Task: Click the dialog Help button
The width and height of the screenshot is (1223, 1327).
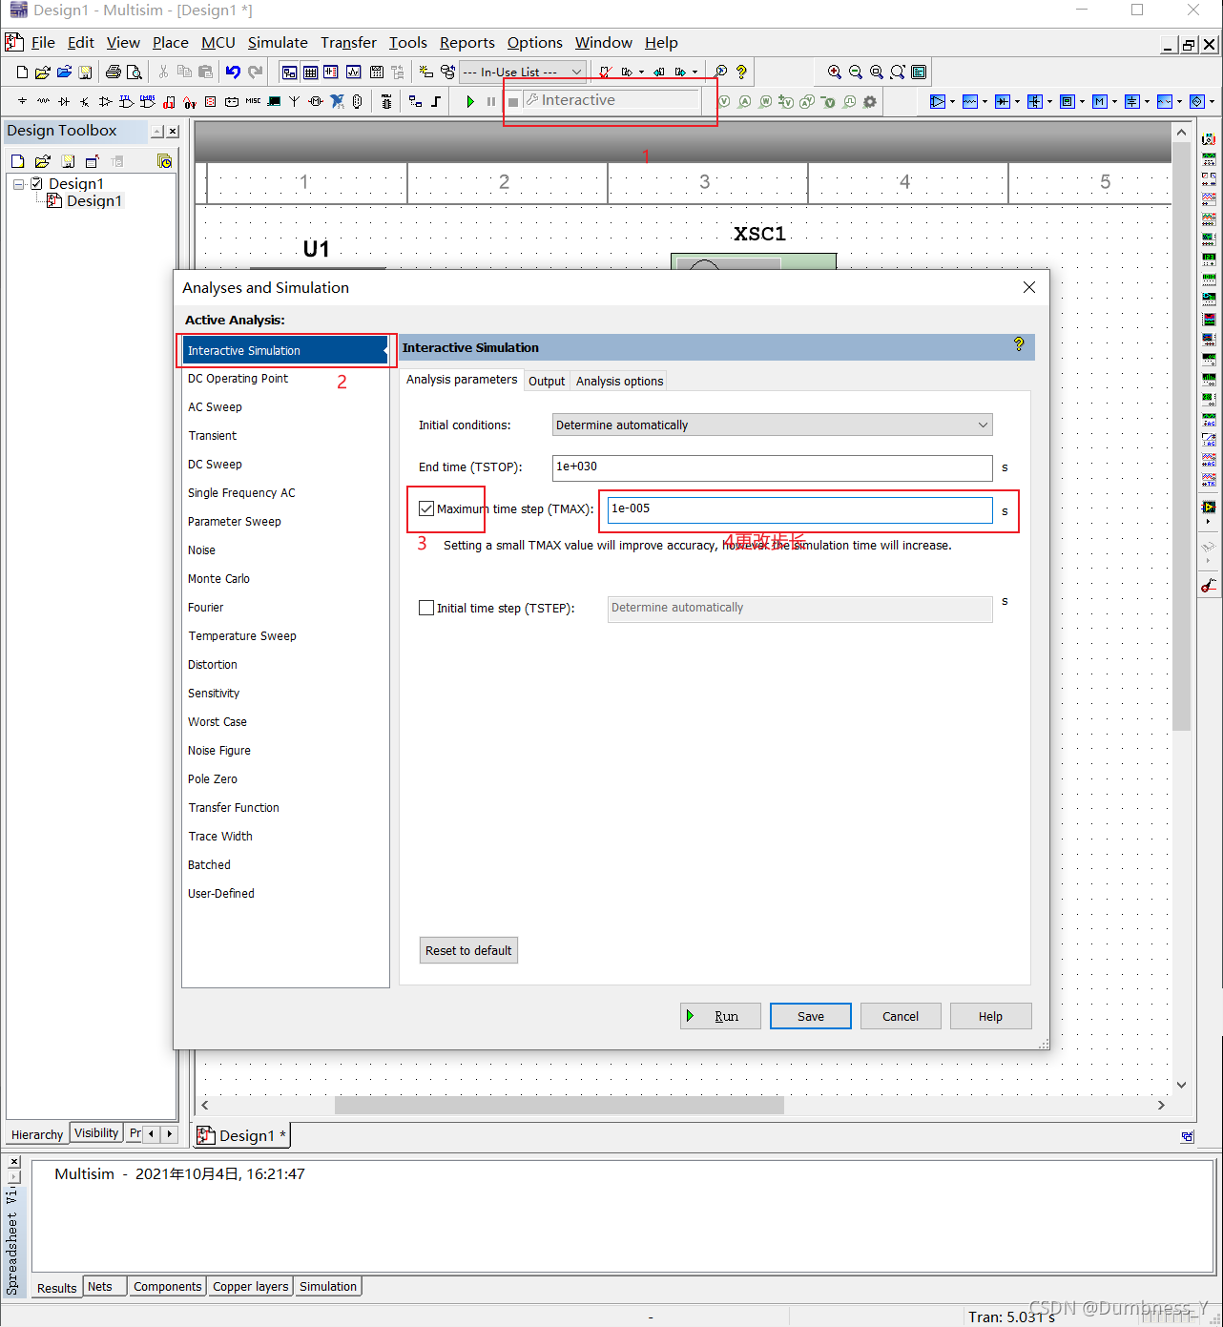Action: (990, 1016)
